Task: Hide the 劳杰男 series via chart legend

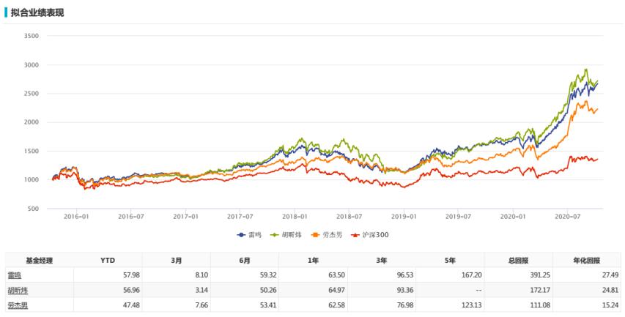Action: point(322,235)
